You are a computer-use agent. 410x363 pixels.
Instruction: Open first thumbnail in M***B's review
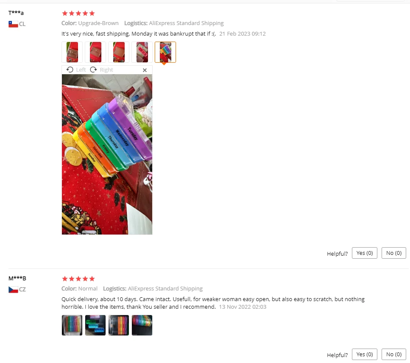72,325
